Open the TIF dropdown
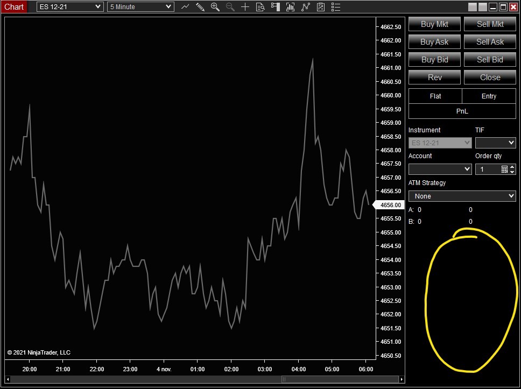This screenshot has height=389, width=521. coord(495,143)
